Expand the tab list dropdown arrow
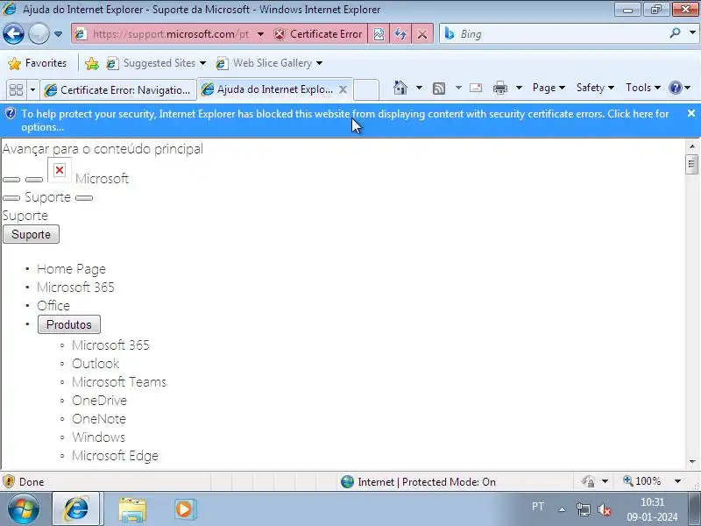Screen dimensions: 701x526 [x=32, y=90]
